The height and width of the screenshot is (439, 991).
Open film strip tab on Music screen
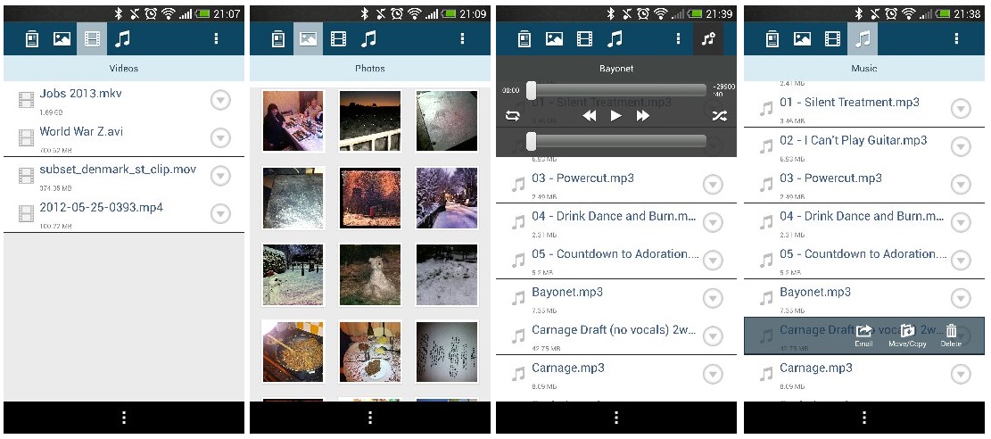tap(832, 39)
